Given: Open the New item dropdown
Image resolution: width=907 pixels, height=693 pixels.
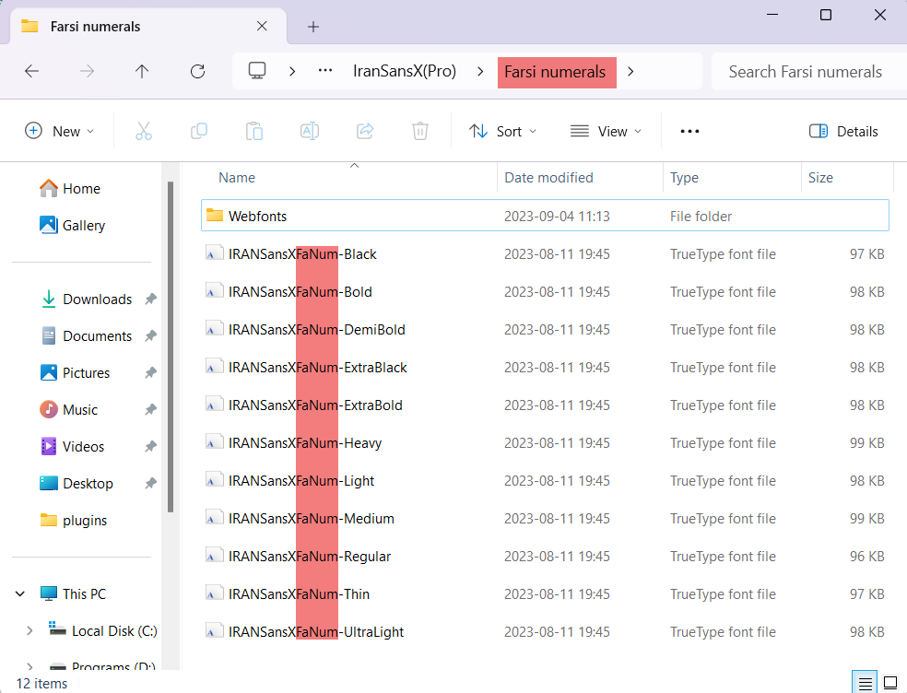Looking at the screenshot, I should [x=60, y=131].
